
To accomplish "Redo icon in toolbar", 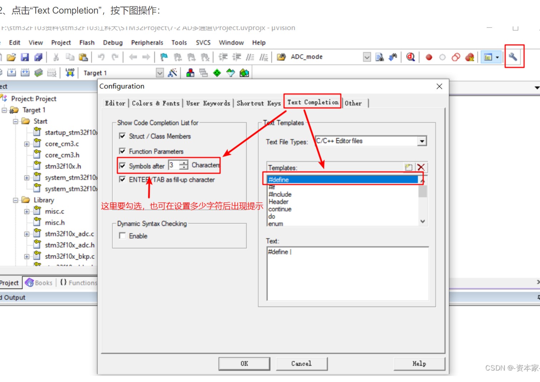I will pos(115,57).
